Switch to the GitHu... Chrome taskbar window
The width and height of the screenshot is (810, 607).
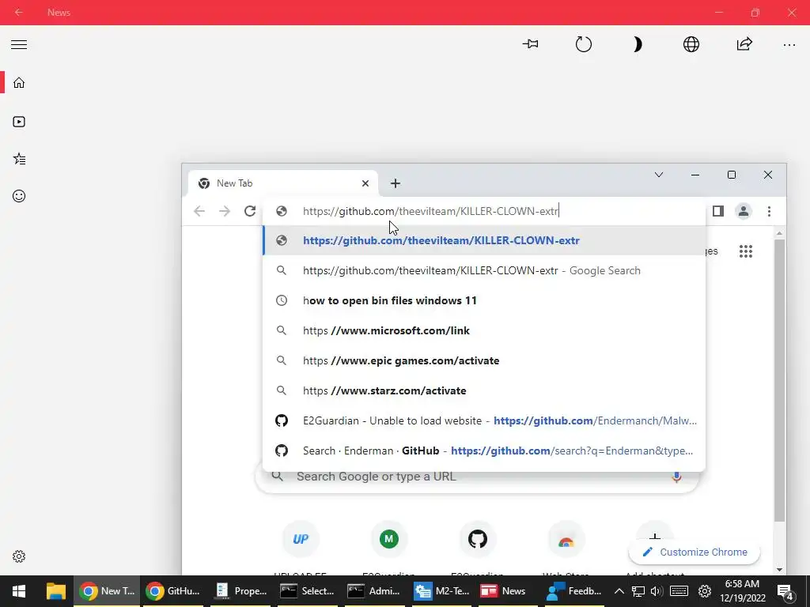click(x=173, y=591)
